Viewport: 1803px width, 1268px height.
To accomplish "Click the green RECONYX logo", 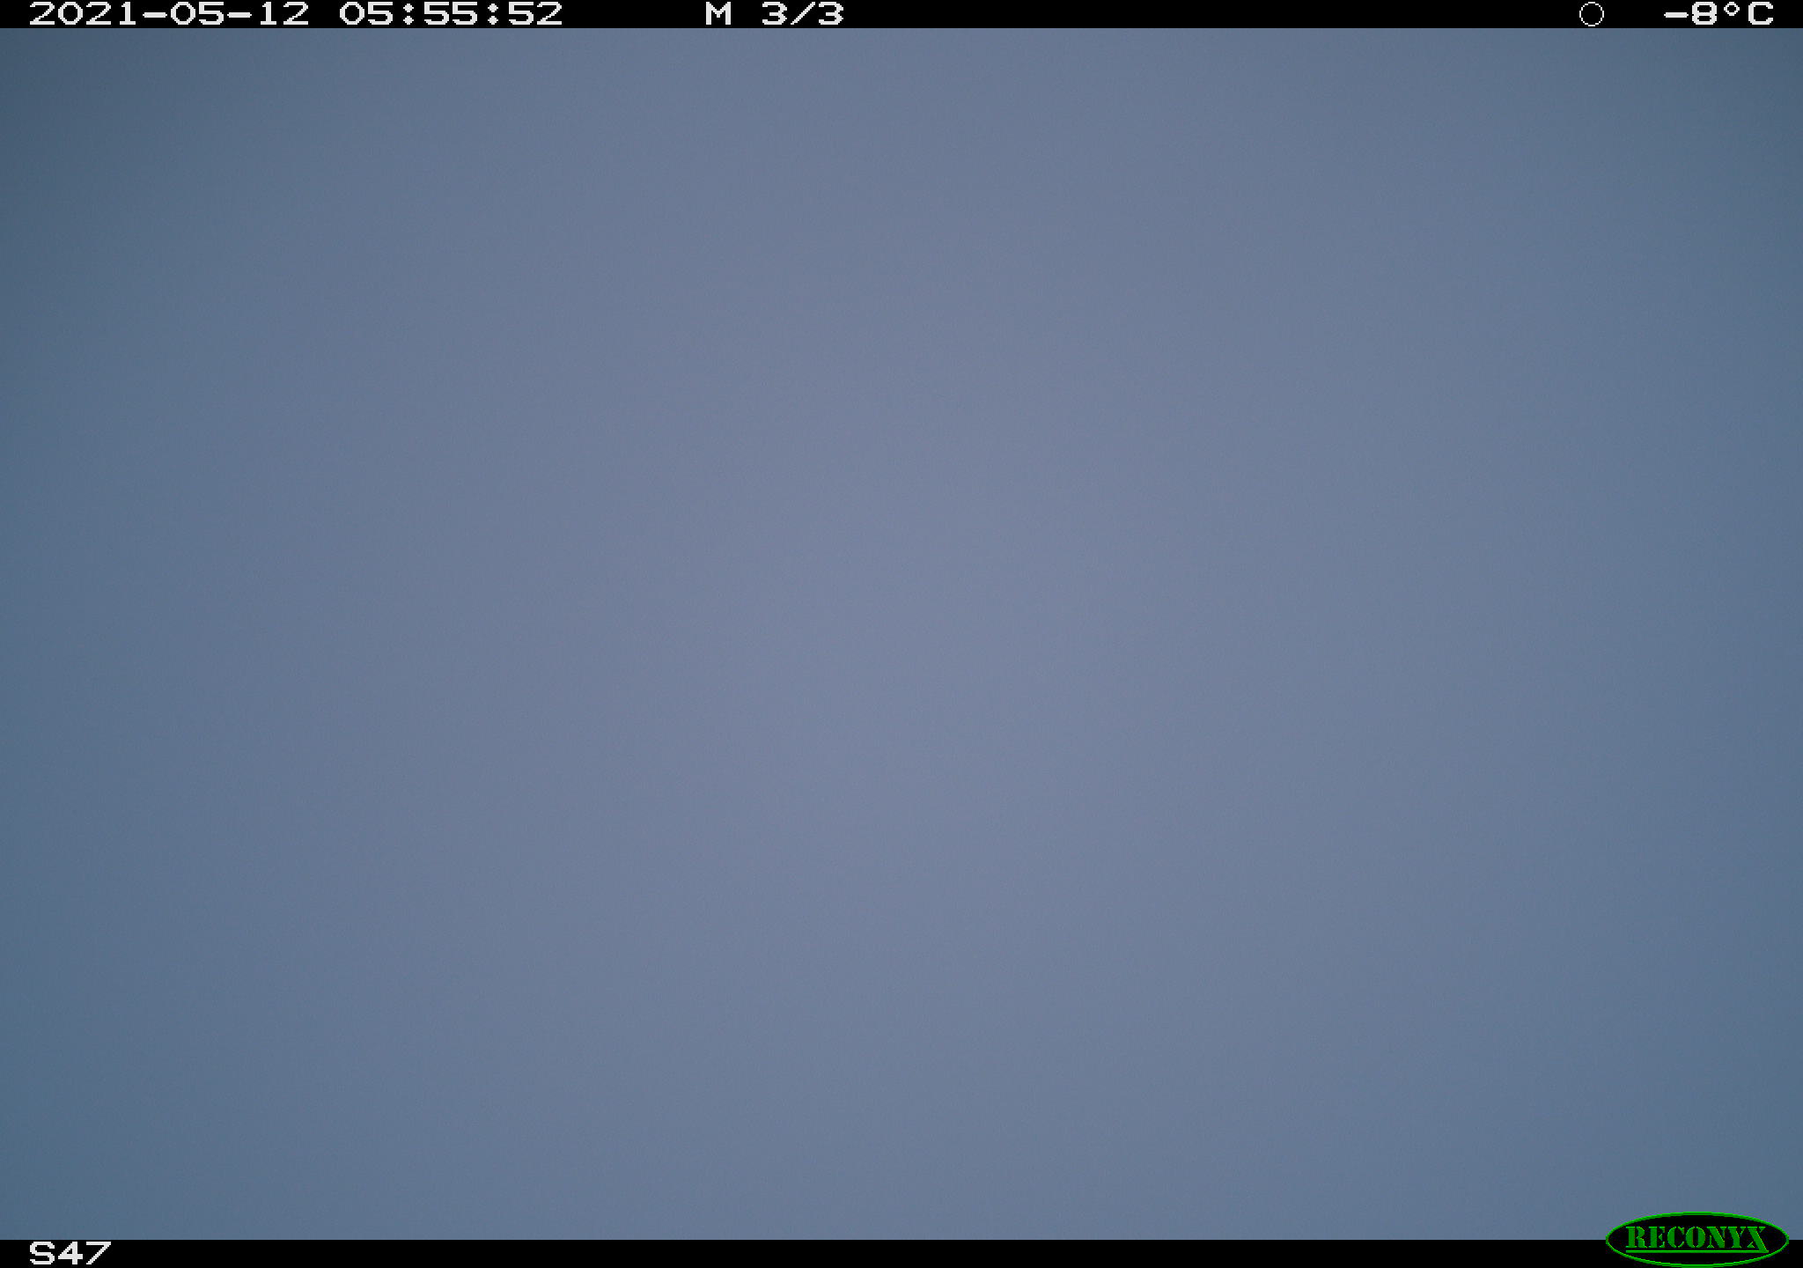I will (x=1696, y=1239).
